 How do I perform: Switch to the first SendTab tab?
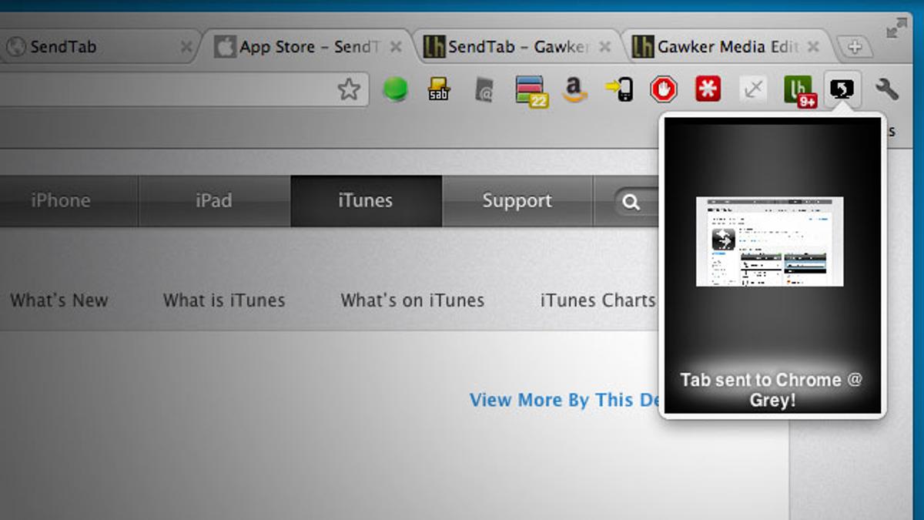point(100,47)
